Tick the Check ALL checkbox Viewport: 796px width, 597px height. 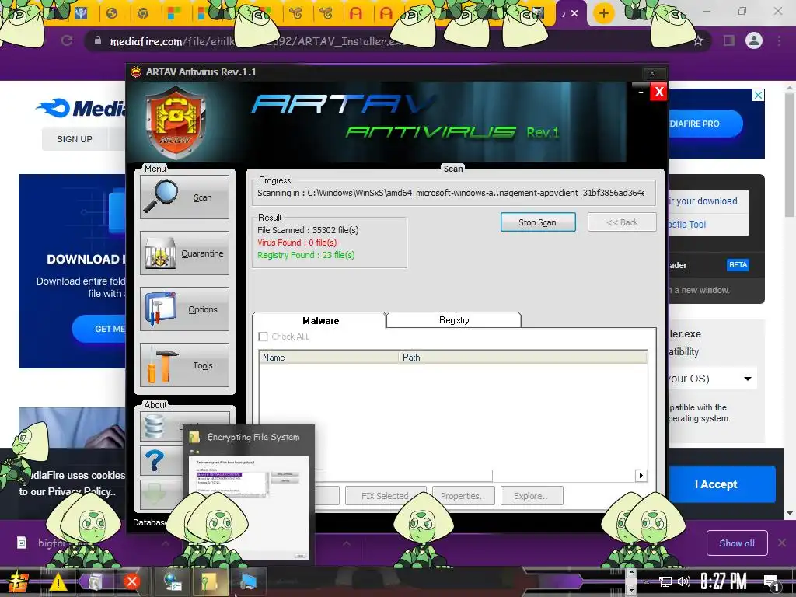pyautogui.click(x=263, y=337)
